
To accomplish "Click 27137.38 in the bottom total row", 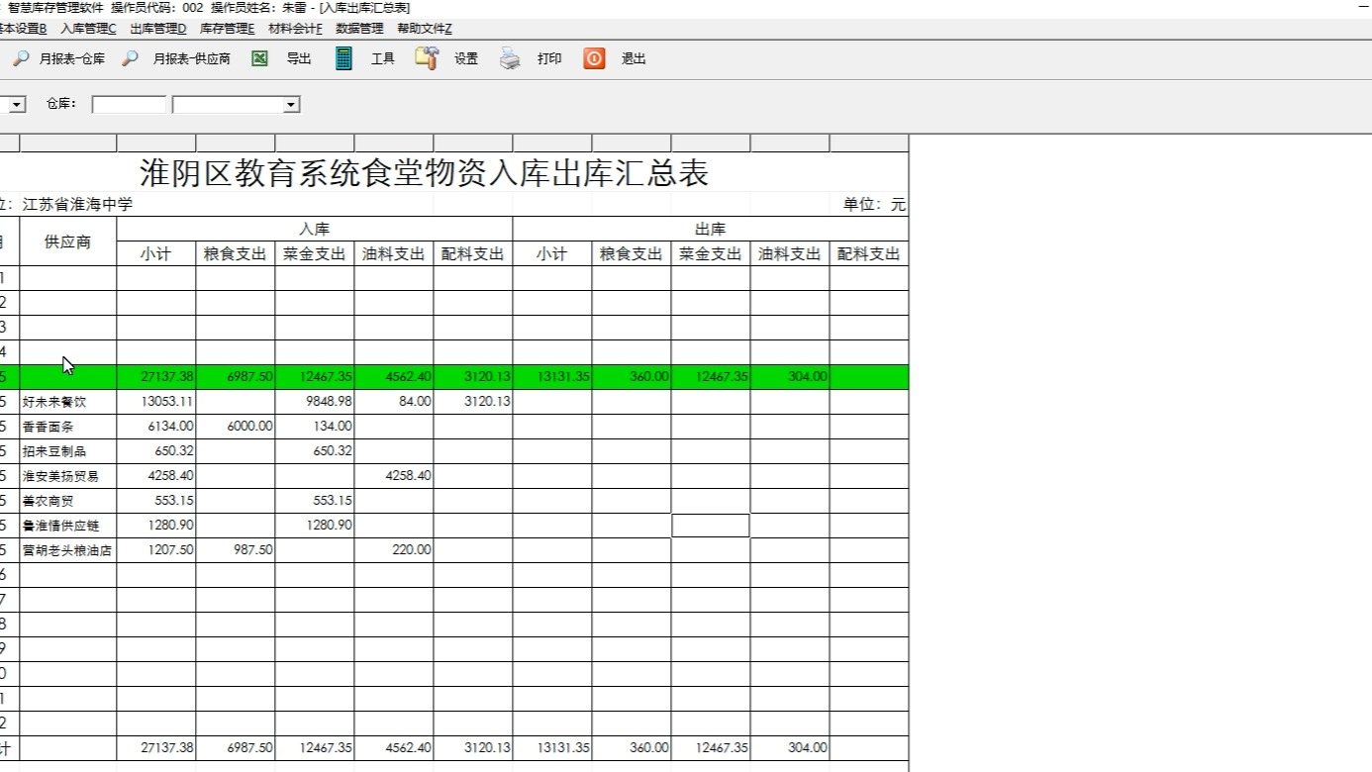I will pyautogui.click(x=167, y=748).
